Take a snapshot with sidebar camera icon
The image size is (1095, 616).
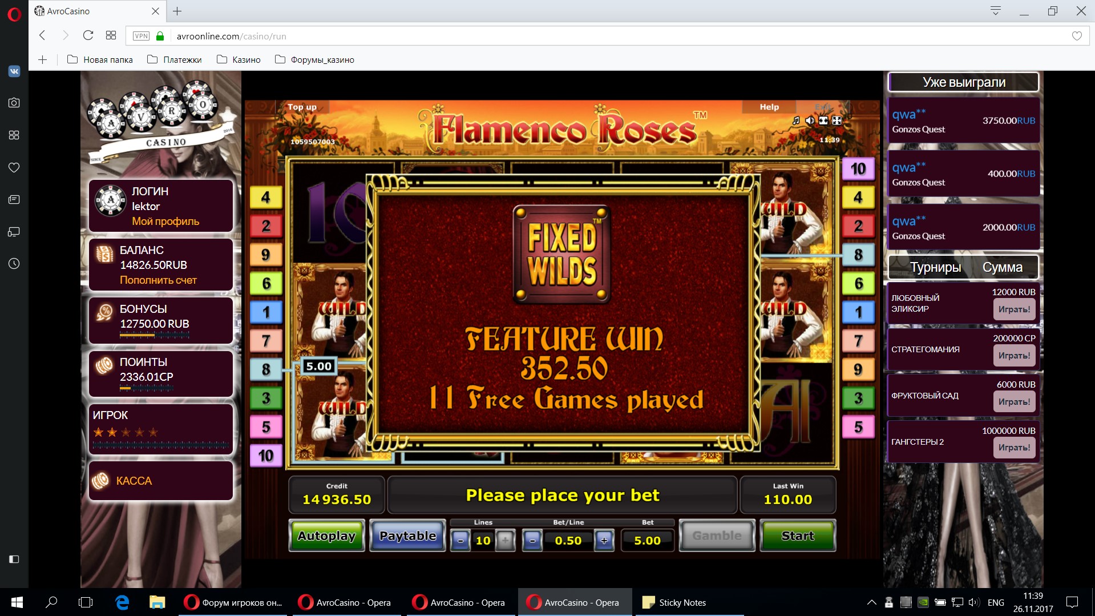[x=14, y=103]
